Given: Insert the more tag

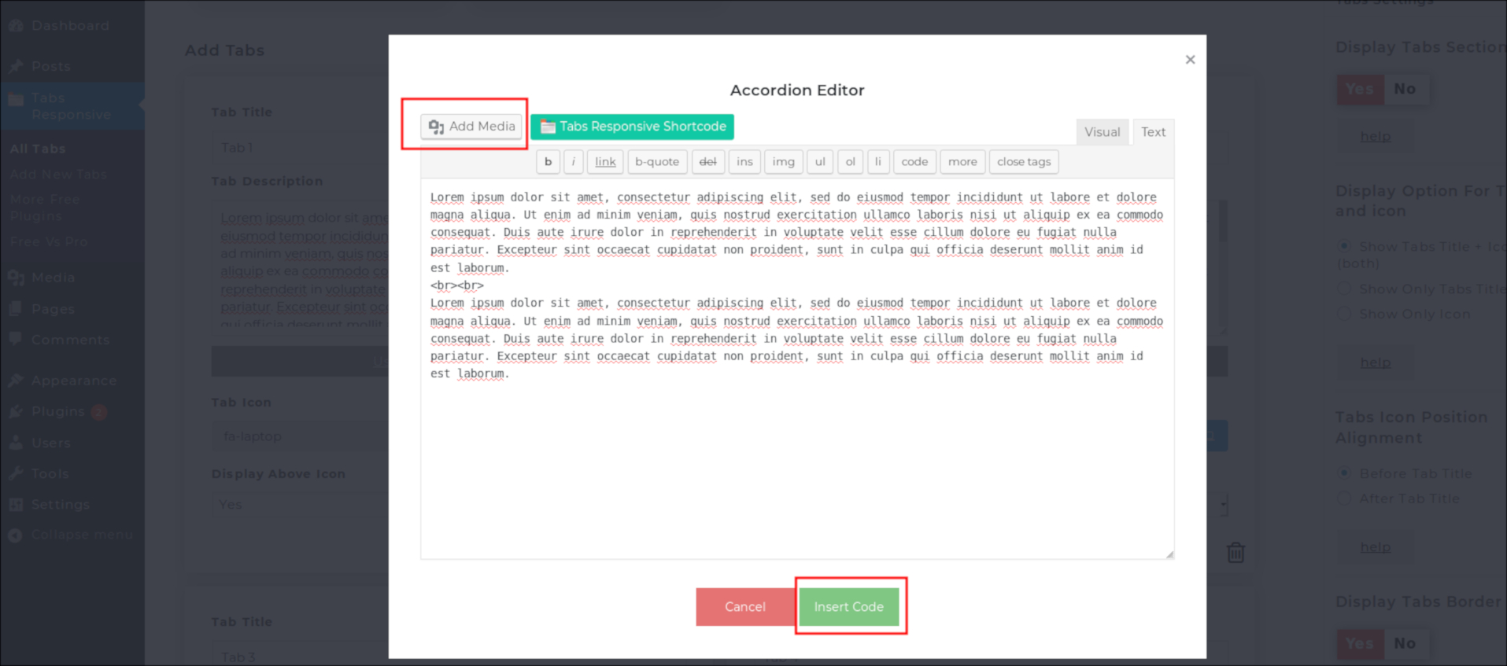Looking at the screenshot, I should [x=962, y=162].
